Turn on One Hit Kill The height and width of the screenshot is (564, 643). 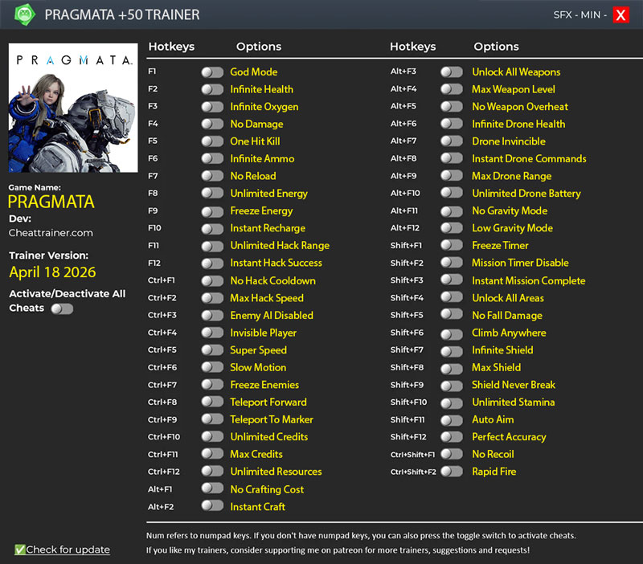click(212, 141)
